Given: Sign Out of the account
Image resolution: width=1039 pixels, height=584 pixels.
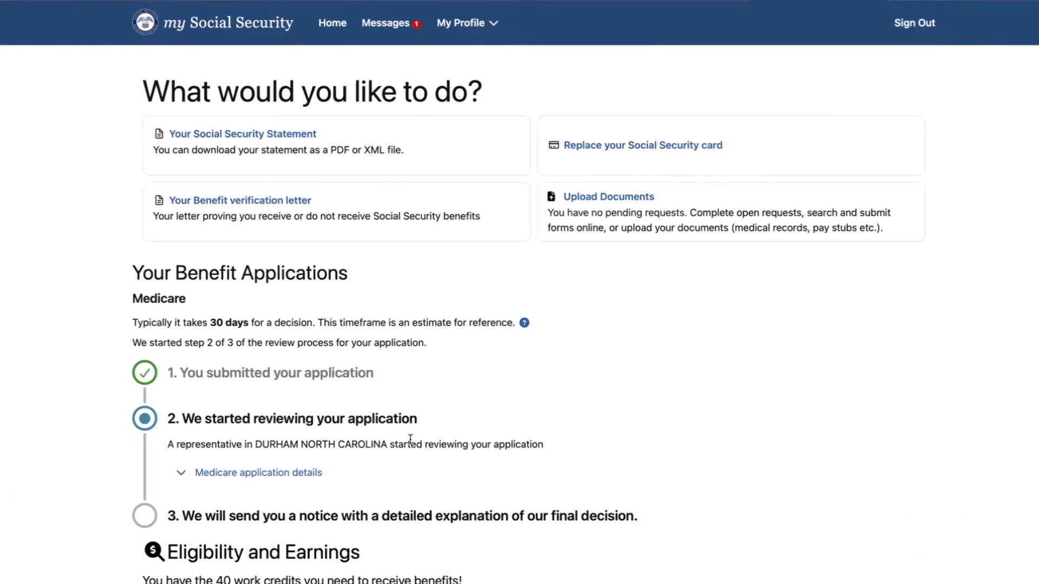Looking at the screenshot, I should point(914,23).
